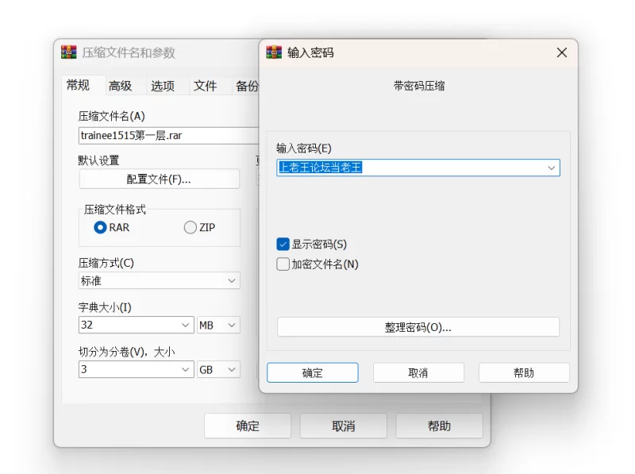Expand the password history dropdown arrow
The height and width of the screenshot is (474, 635).
tap(551, 168)
